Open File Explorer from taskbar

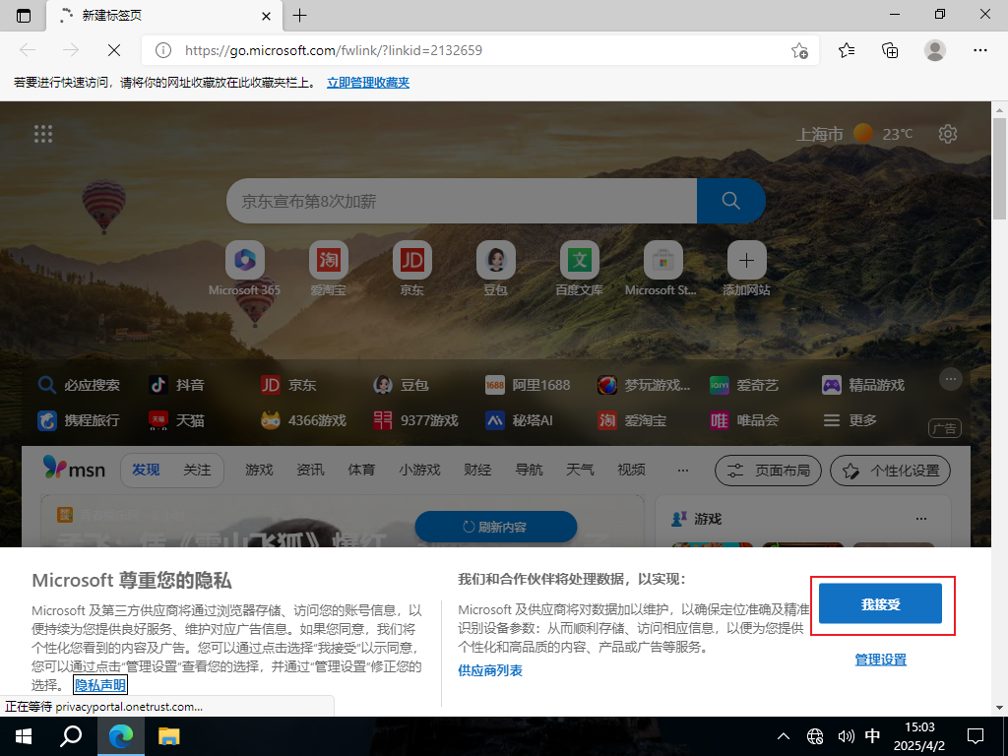[x=169, y=736]
